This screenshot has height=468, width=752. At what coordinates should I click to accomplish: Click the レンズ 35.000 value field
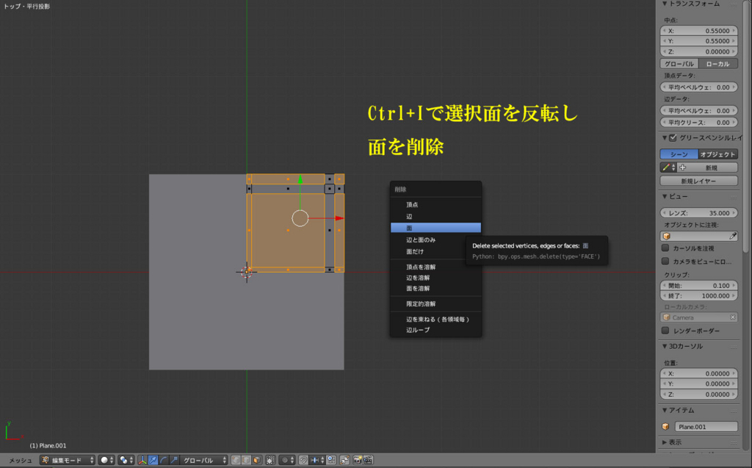[x=699, y=213]
